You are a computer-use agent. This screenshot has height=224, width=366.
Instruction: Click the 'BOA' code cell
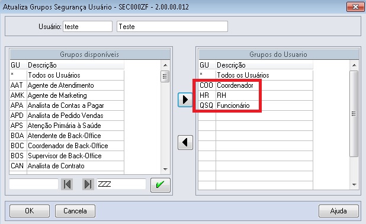[x=18, y=136]
